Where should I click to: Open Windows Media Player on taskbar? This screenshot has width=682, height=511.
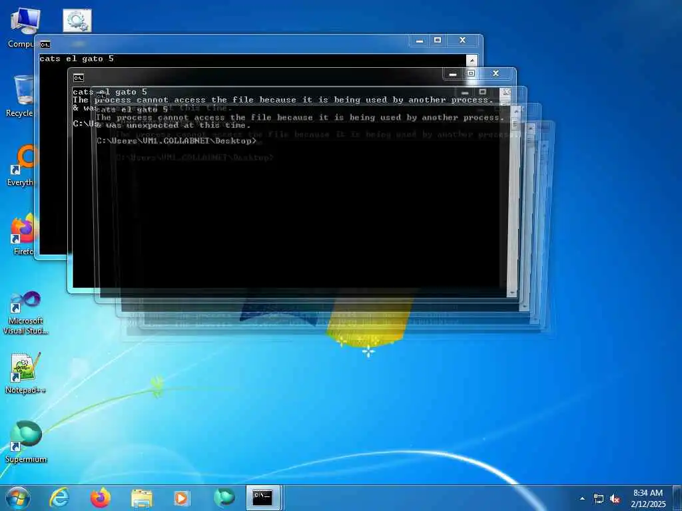[182, 498]
